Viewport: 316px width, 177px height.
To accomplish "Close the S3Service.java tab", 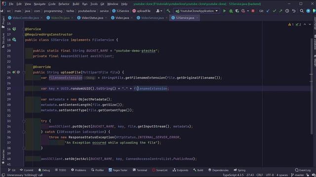I will click(197, 18).
